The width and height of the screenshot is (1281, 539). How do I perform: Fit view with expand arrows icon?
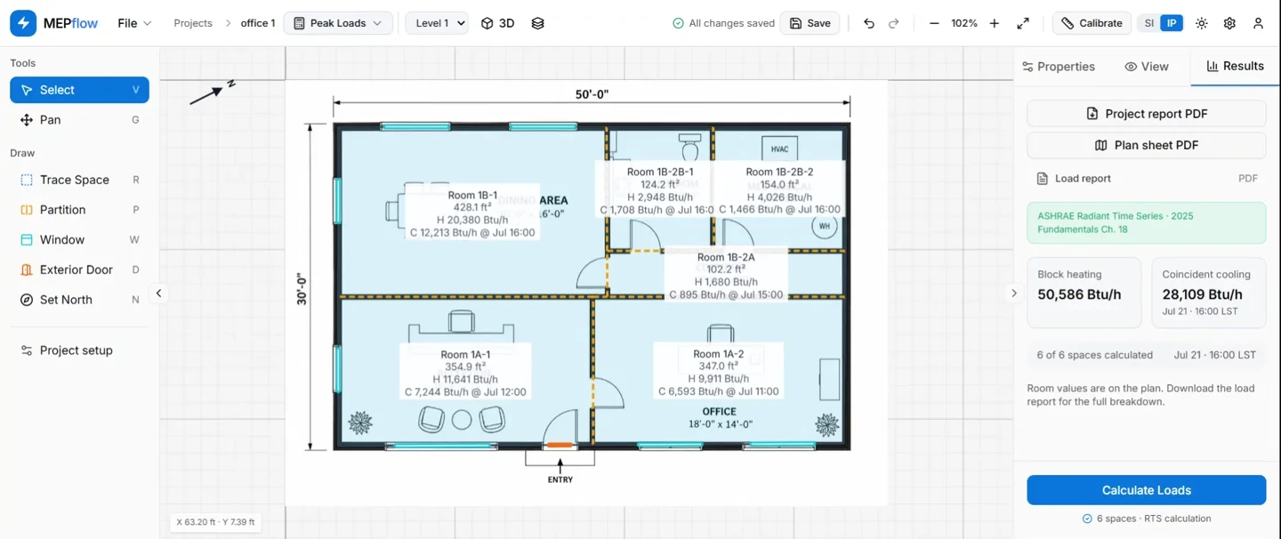click(x=1023, y=23)
